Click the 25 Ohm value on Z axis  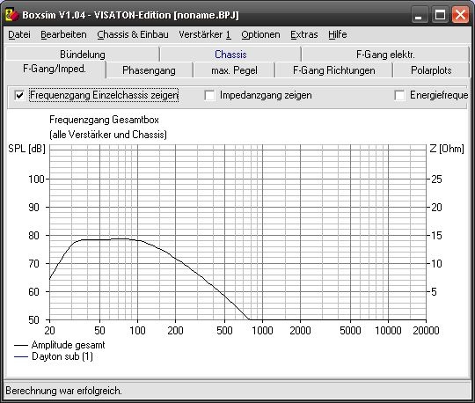coord(436,180)
